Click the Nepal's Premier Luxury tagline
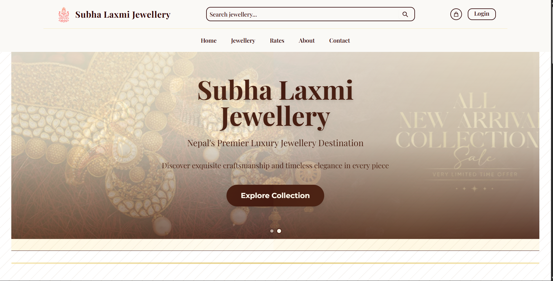Viewport: 553px width, 281px height. click(x=275, y=143)
